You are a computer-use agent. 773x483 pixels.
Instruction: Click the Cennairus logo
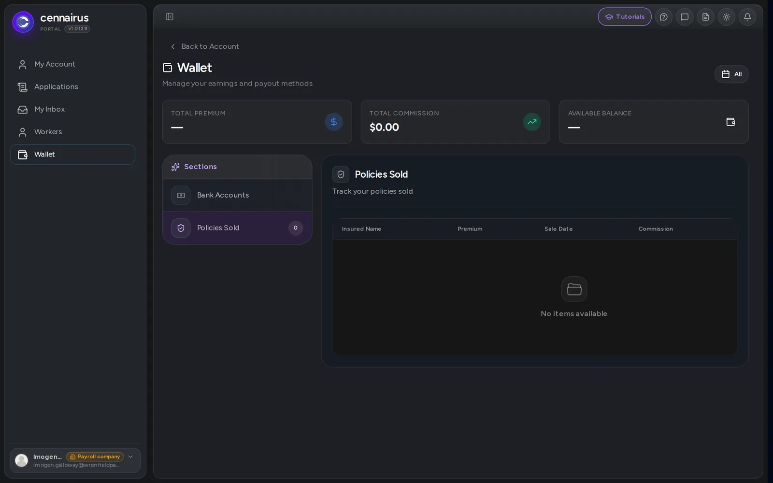23,22
